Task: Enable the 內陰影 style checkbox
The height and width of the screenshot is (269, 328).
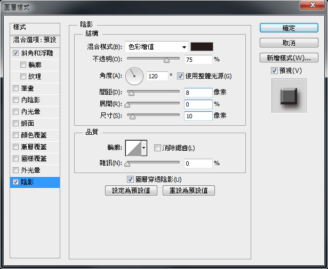Action: [15, 100]
